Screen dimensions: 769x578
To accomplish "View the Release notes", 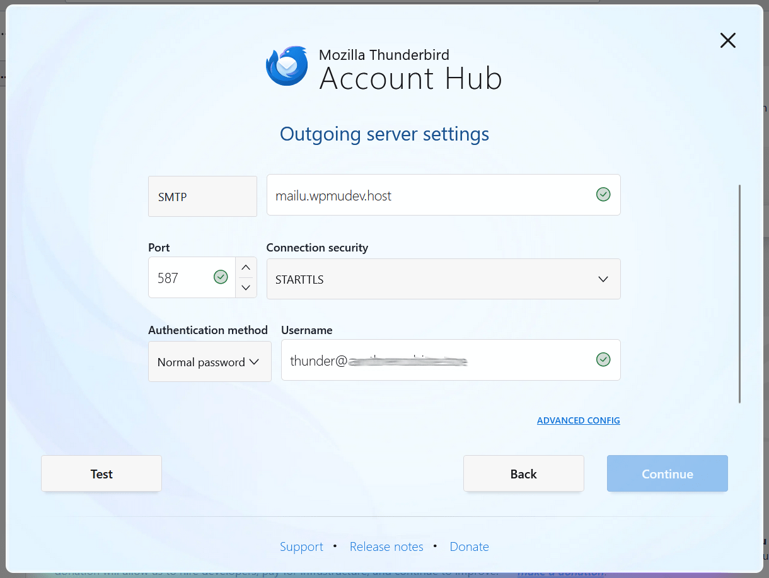I will [386, 546].
